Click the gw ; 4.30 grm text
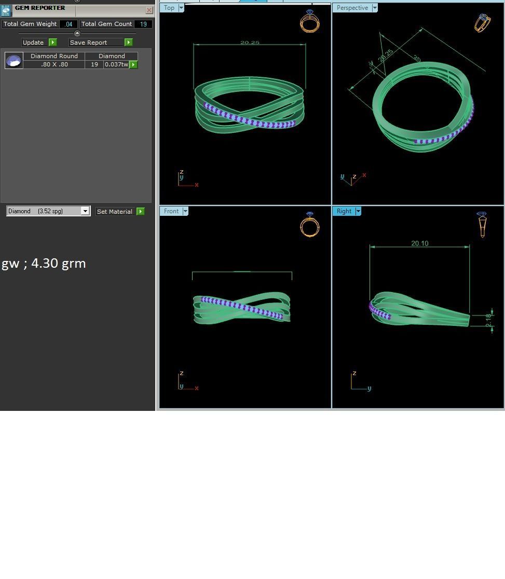 click(x=44, y=264)
